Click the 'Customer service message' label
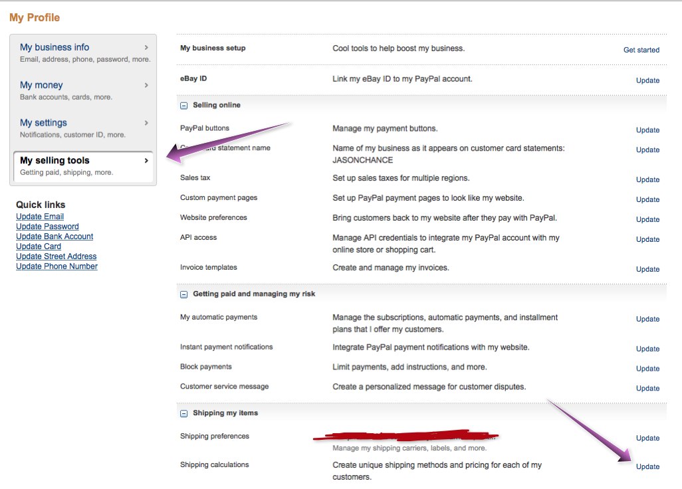The width and height of the screenshot is (682, 489). (225, 387)
